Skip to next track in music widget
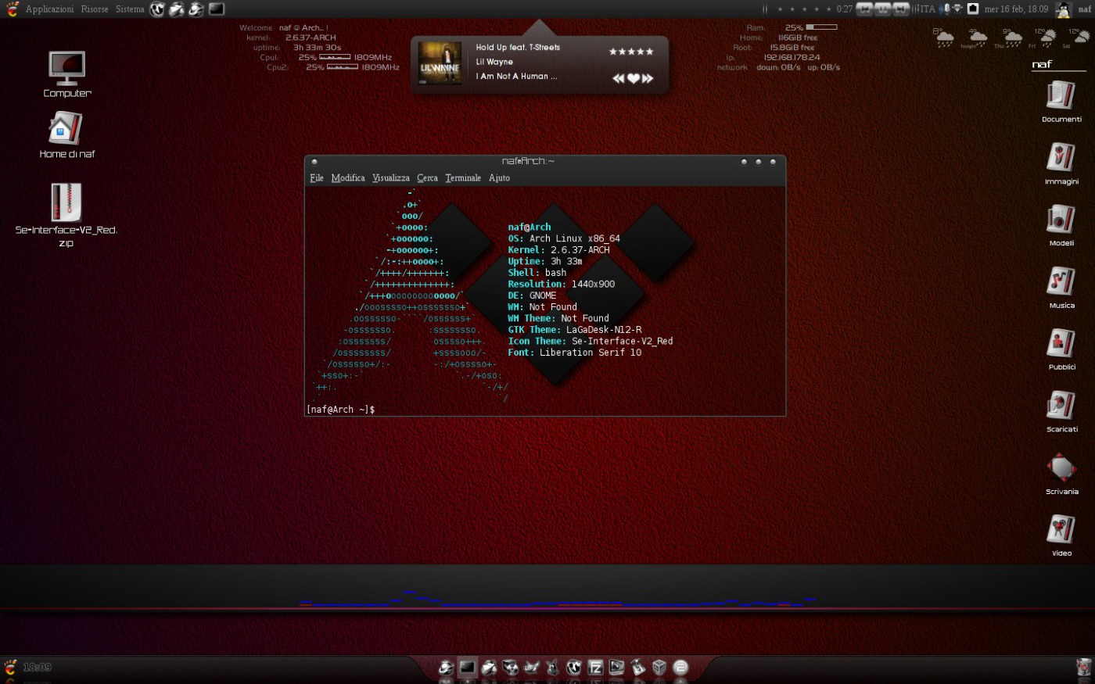Screen dimensions: 1095x684 [648, 78]
